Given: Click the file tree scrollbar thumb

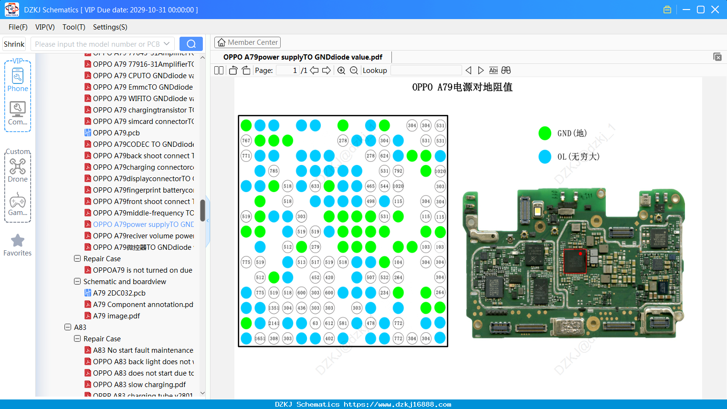Looking at the screenshot, I should point(202,210).
